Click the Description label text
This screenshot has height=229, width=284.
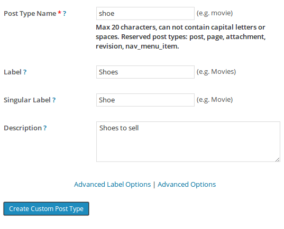pyautogui.click(x=23, y=128)
